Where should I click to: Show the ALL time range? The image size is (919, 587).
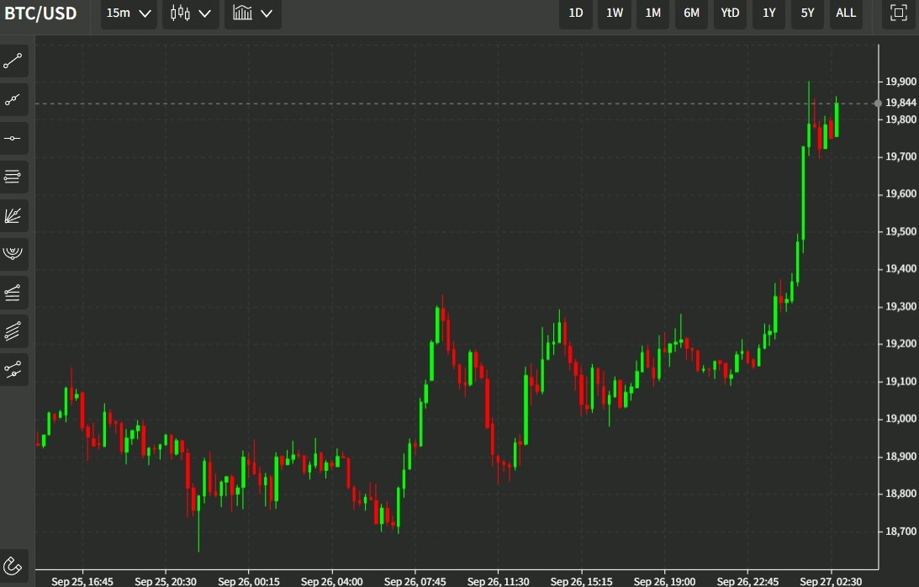(846, 13)
